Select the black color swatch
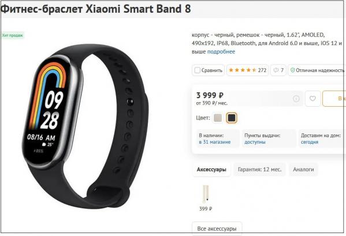Viewport: 346px width, 236px height. tap(232, 118)
